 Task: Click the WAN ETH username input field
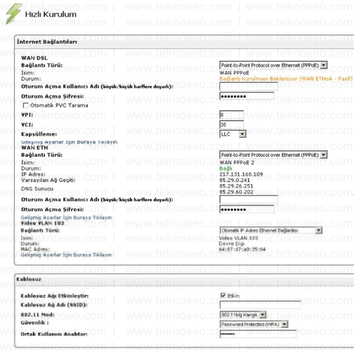pyautogui.click(x=248, y=200)
